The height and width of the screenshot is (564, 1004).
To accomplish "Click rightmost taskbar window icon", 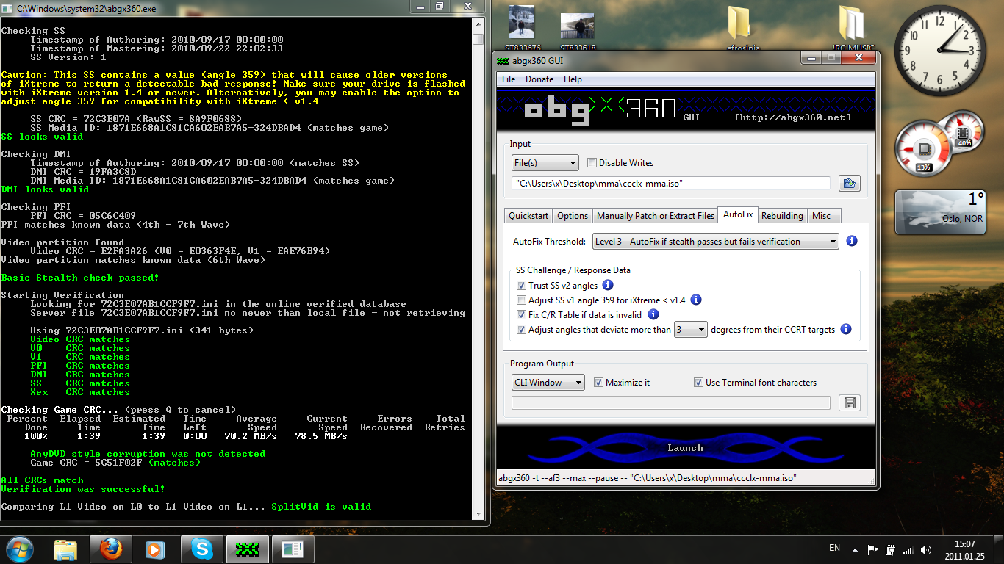I will click(293, 549).
